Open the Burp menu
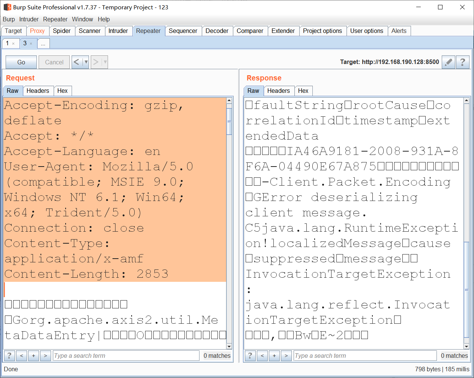This screenshot has width=474, height=378. click(9, 19)
